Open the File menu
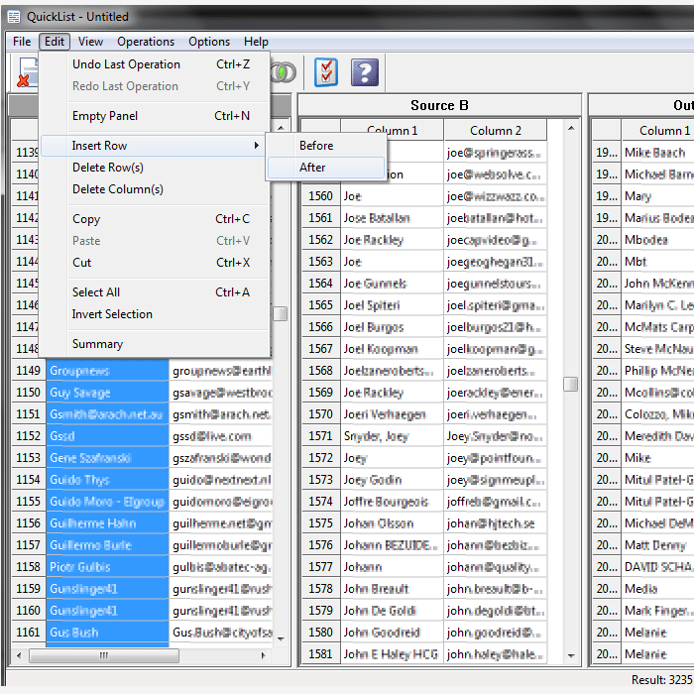Screen dimensions: 694x694 (x=22, y=42)
